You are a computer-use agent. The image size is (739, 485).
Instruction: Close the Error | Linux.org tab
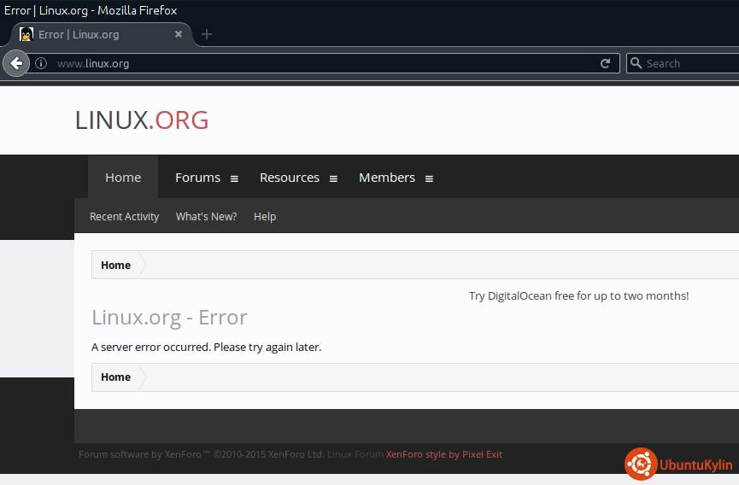coord(179,35)
